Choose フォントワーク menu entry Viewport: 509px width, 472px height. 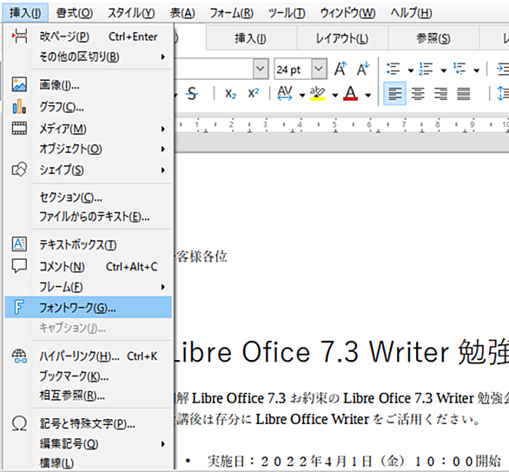coord(89,307)
